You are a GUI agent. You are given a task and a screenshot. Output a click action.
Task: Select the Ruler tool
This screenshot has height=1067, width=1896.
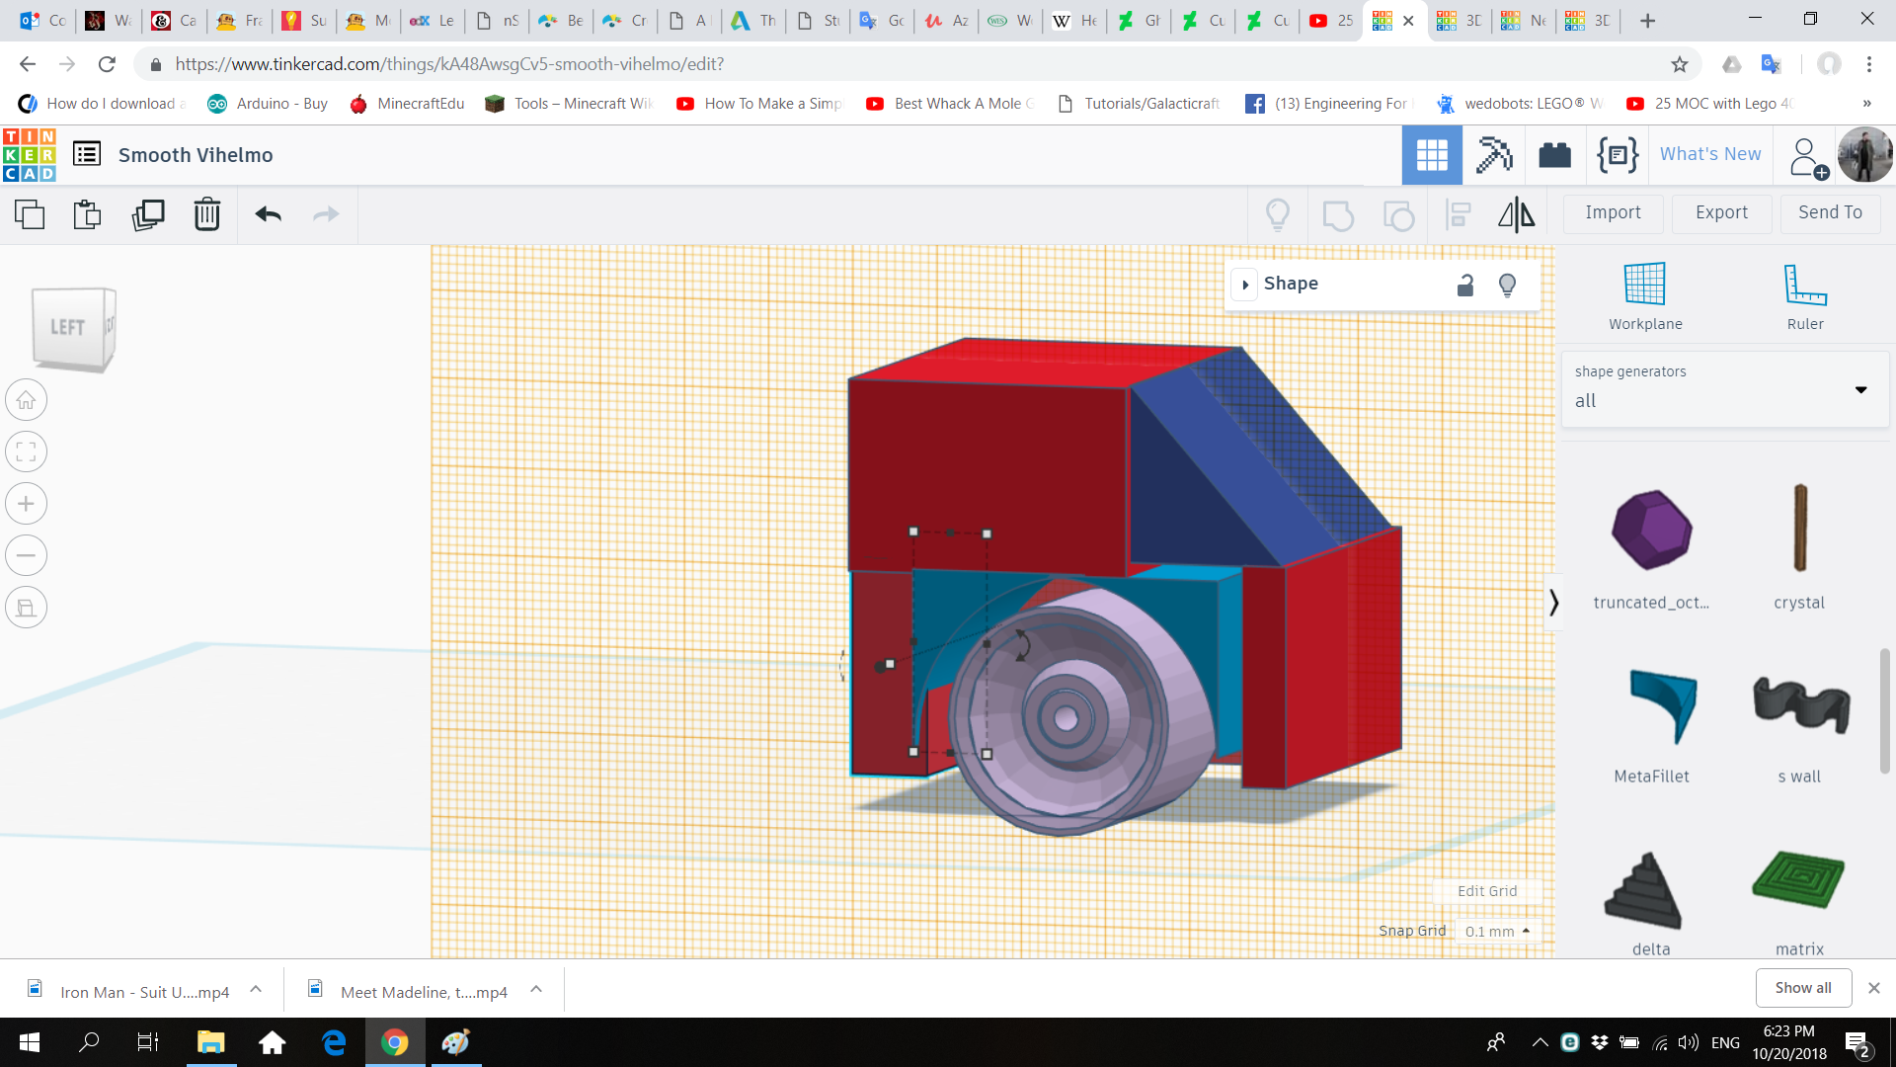[x=1804, y=291]
